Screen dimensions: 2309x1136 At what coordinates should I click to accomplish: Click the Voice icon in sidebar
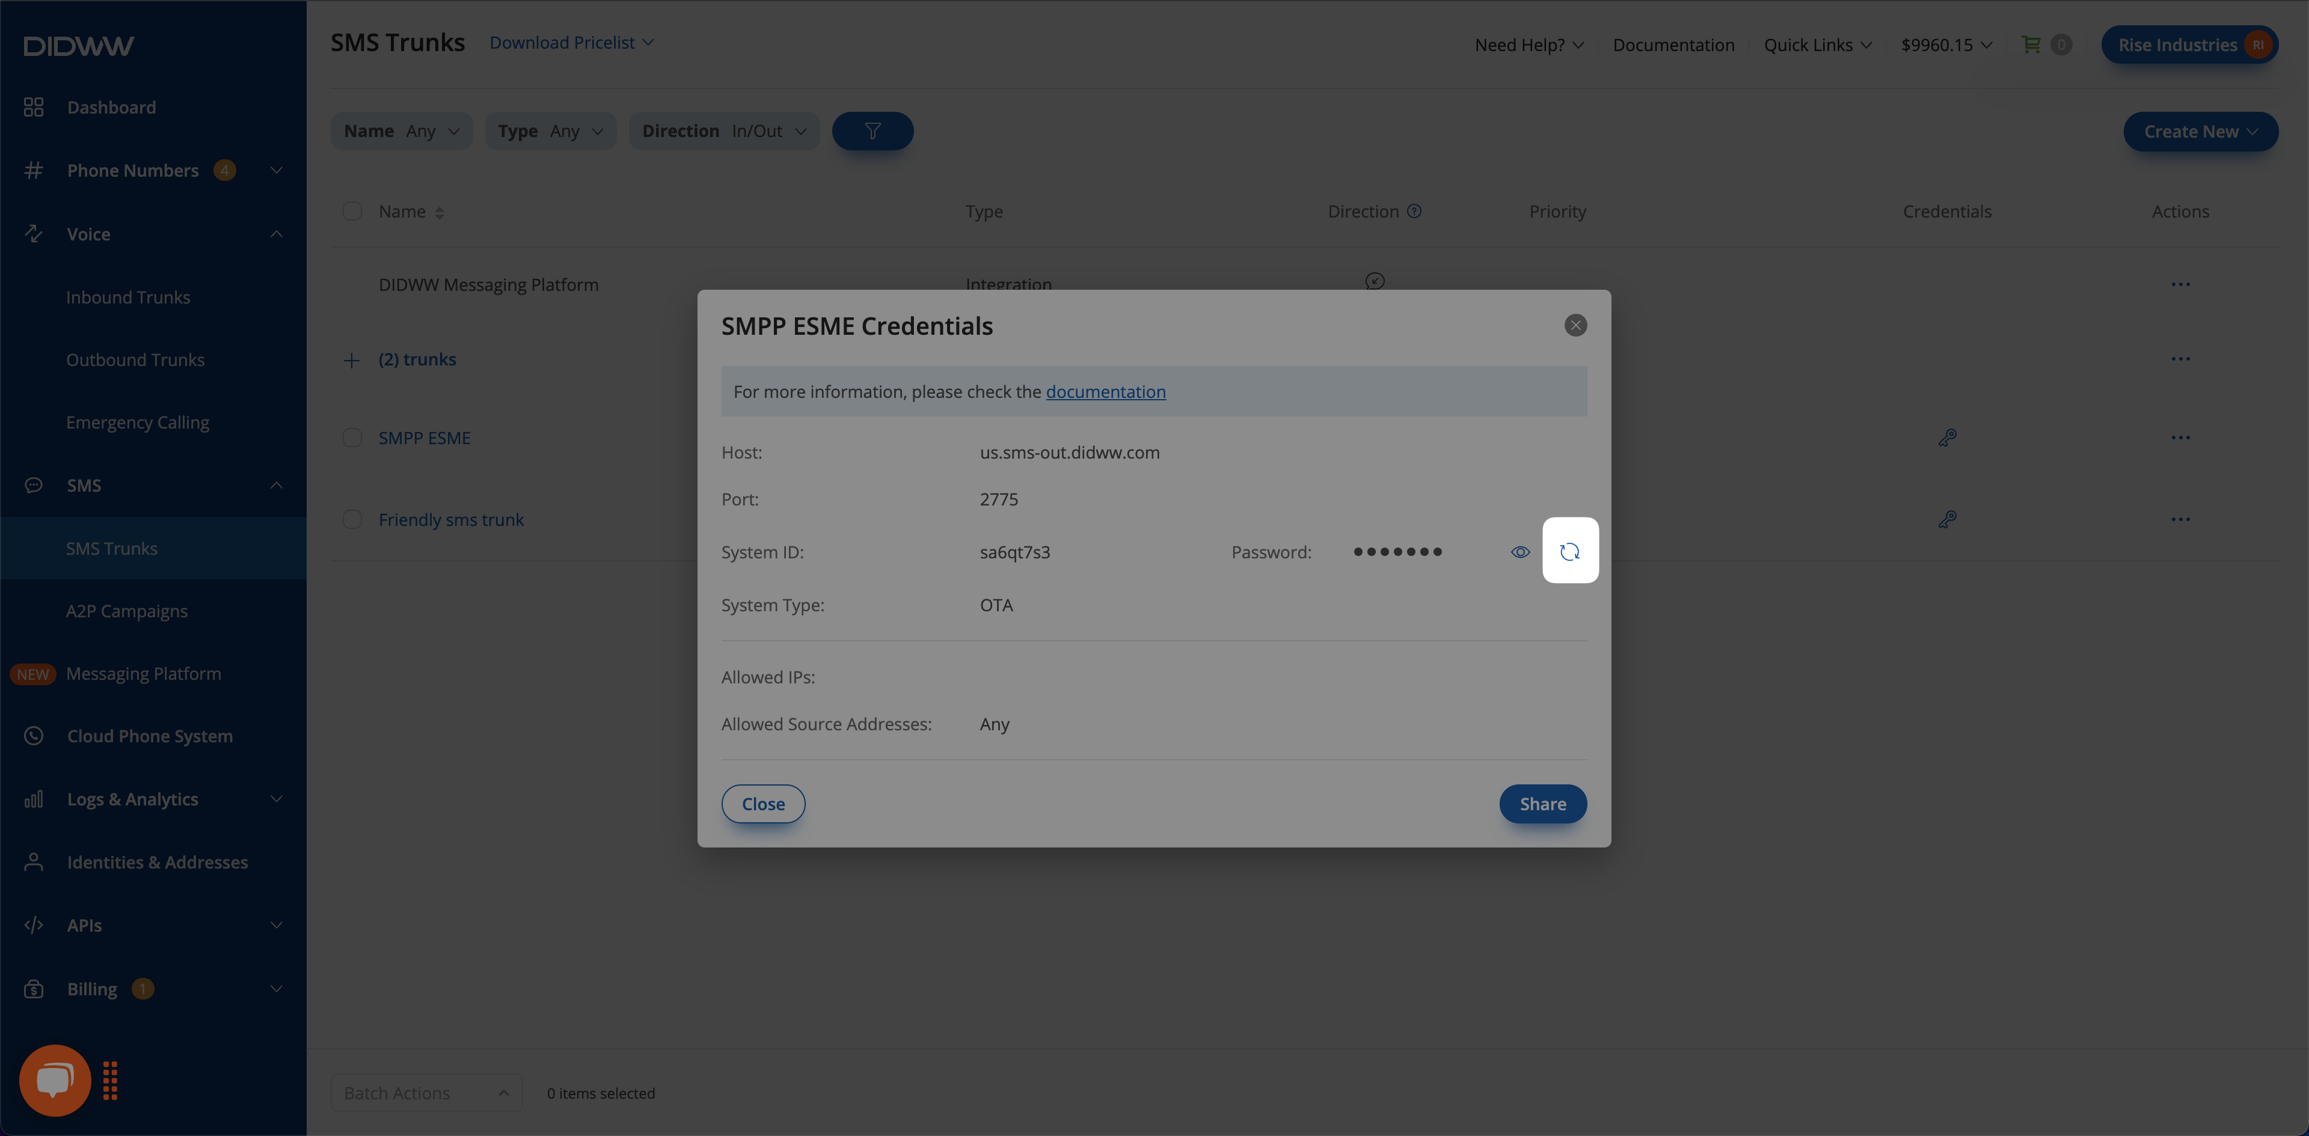click(33, 234)
